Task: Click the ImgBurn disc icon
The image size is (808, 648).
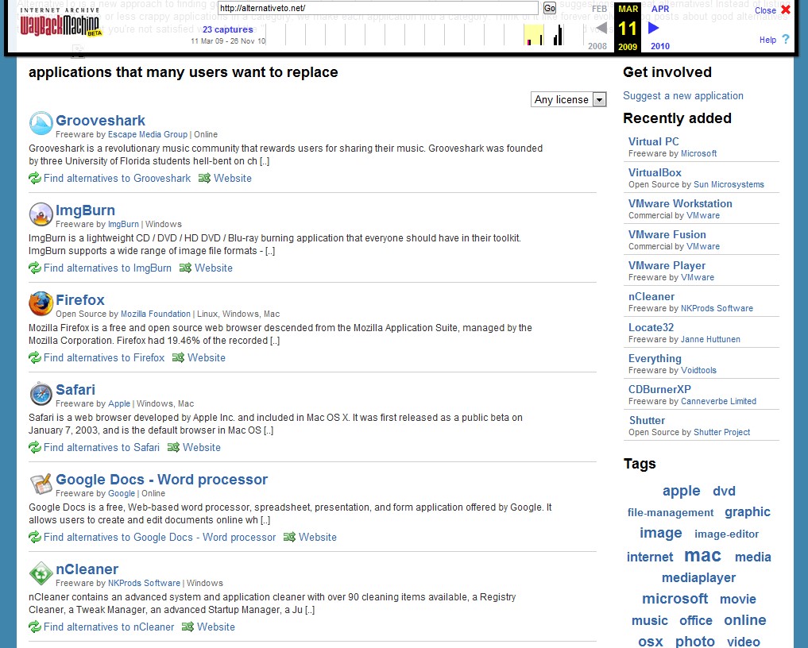Action: [x=41, y=214]
